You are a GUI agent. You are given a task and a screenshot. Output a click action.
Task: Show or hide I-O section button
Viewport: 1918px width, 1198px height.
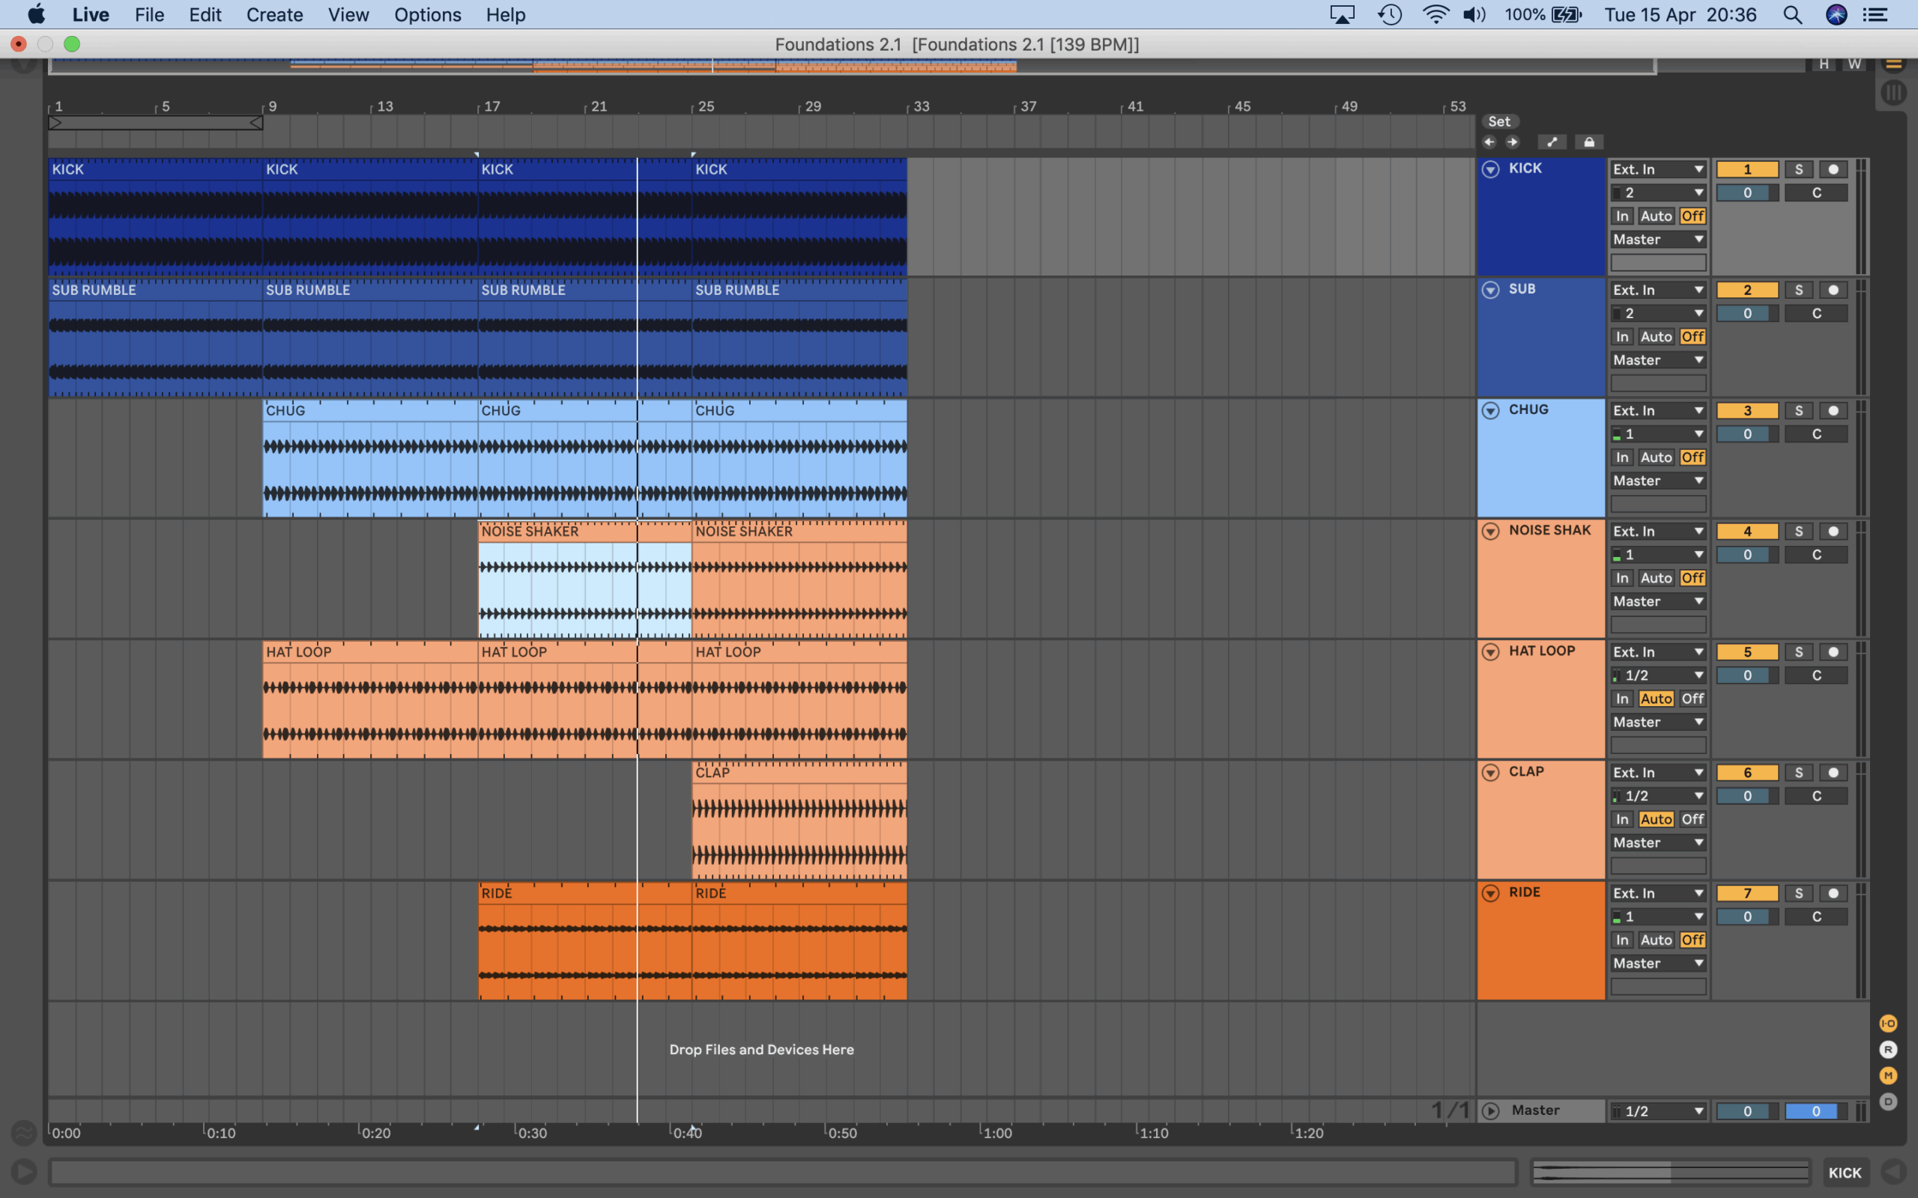click(x=1888, y=1024)
